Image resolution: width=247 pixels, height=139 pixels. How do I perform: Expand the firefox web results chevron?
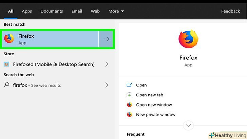click(x=107, y=85)
